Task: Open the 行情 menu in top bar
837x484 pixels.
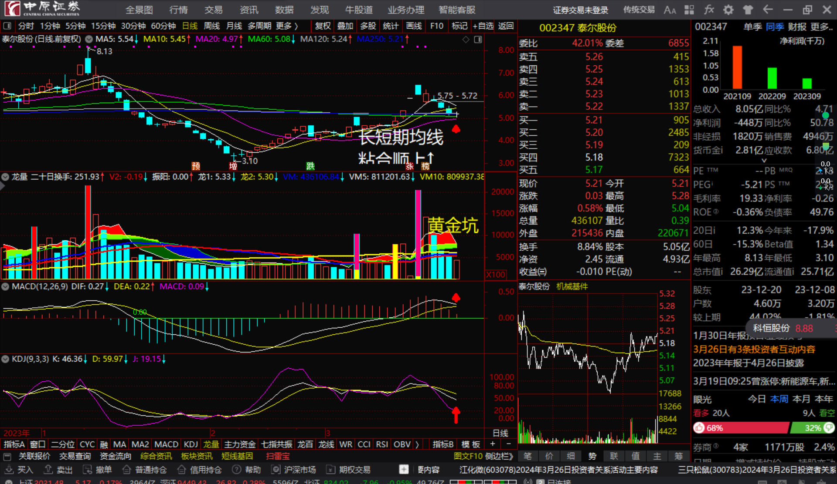Action: point(178,10)
